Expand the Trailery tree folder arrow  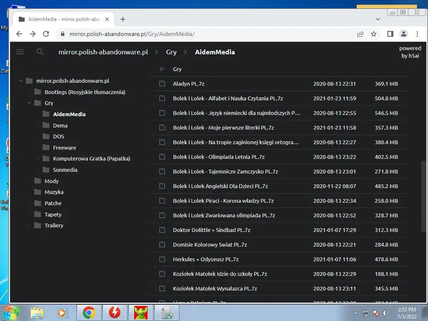[x=29, y=225]
